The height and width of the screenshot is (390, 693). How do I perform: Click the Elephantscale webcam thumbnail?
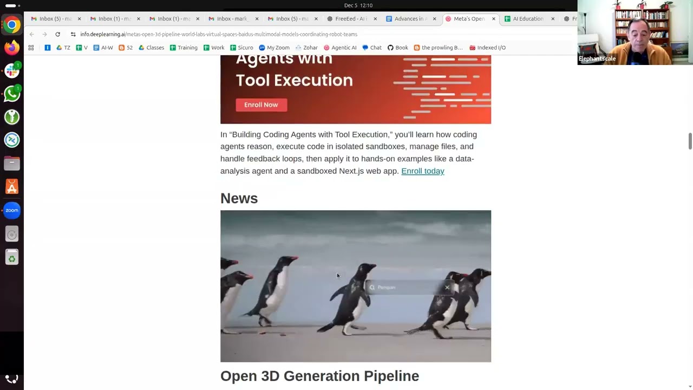635,32
